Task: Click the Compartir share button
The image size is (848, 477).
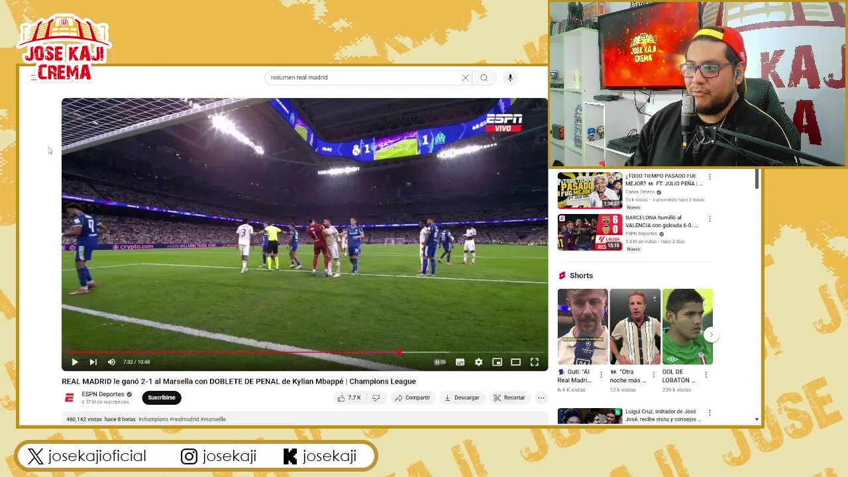Action: [x=412, y=397]
